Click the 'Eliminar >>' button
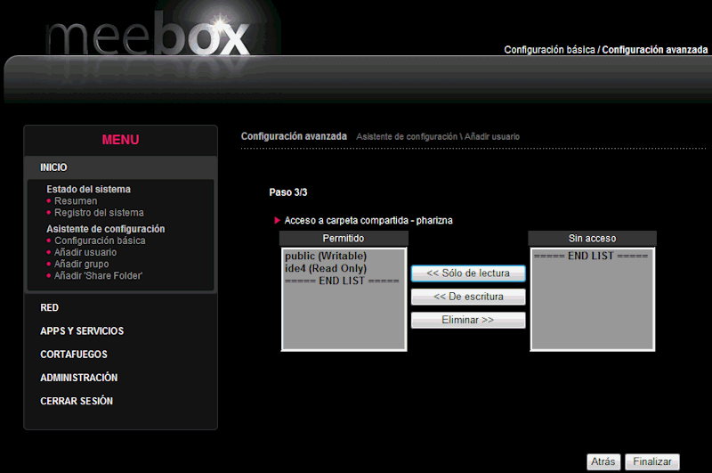Image resolution: width=712 pixels, height=473 pixels. tap(468, 320)
